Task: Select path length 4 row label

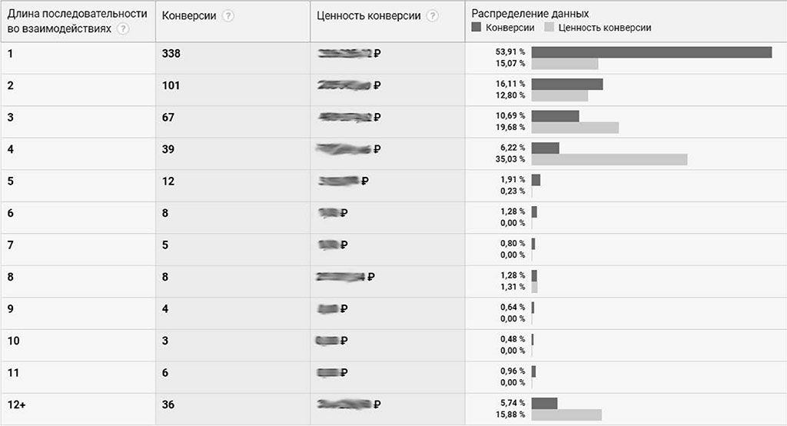Action: pyautogui.click(x=11, y=150)
